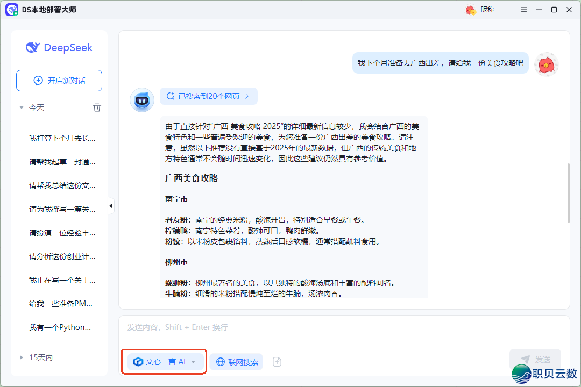Open the chat 我打算下个月去长...

(x=62, y=138)
